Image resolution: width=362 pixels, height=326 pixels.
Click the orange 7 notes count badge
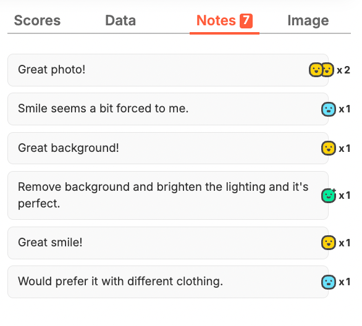246,21
